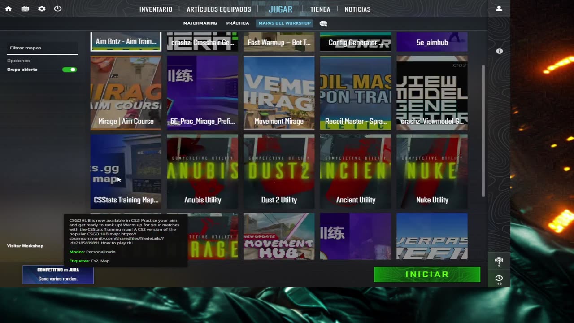Image resolution: width=574 pixels, height=323 pixels.
Task: Open the TIENDA menu
Action: [320, 9]
